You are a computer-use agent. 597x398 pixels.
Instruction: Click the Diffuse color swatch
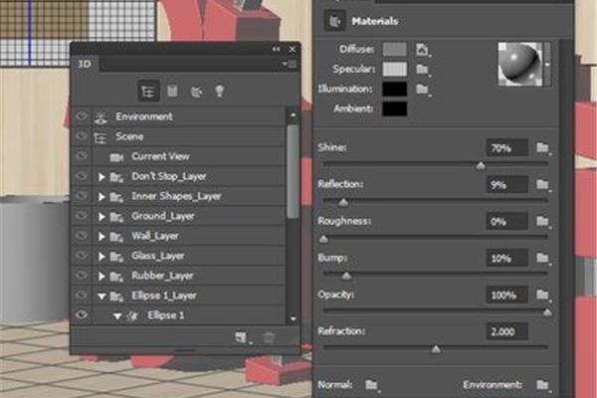(394, 50)
